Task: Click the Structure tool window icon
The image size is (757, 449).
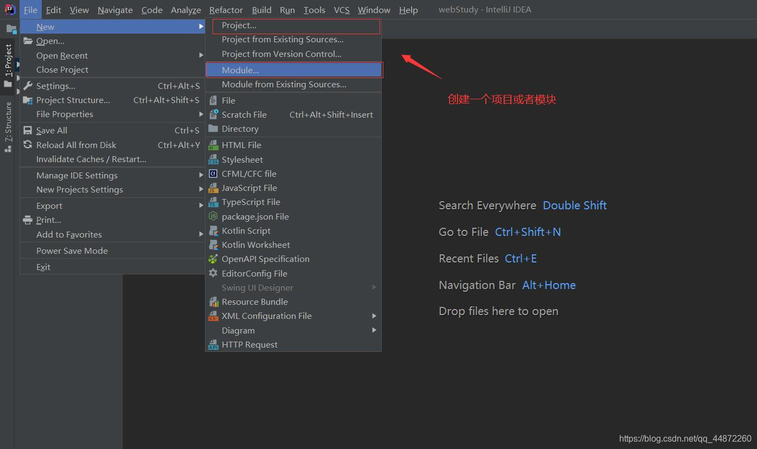Action: point(8,148)
